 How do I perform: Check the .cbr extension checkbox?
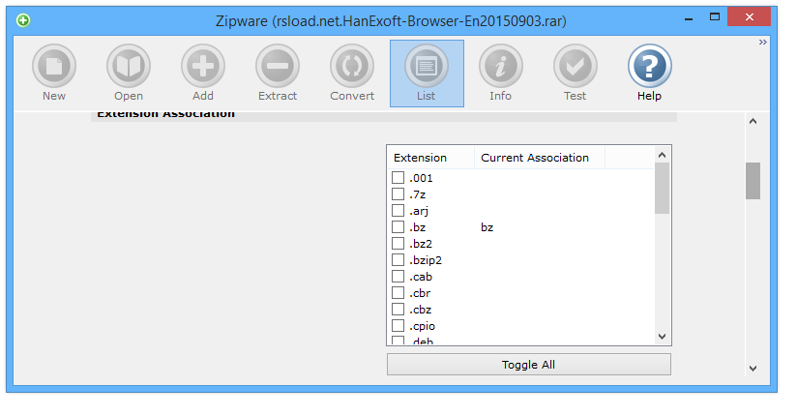click(x=398, y=293)
